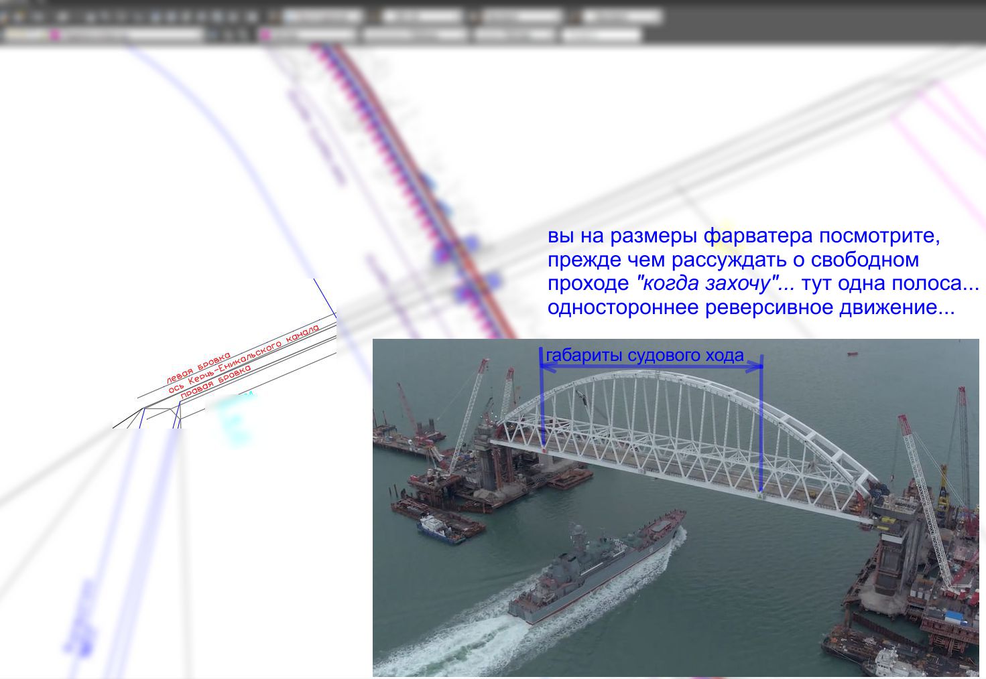Image resolution: width=986 pixels, height=679 pixels.
Task: Click the 'габариты судового хода' caption
Action: (x=645, y=356)
